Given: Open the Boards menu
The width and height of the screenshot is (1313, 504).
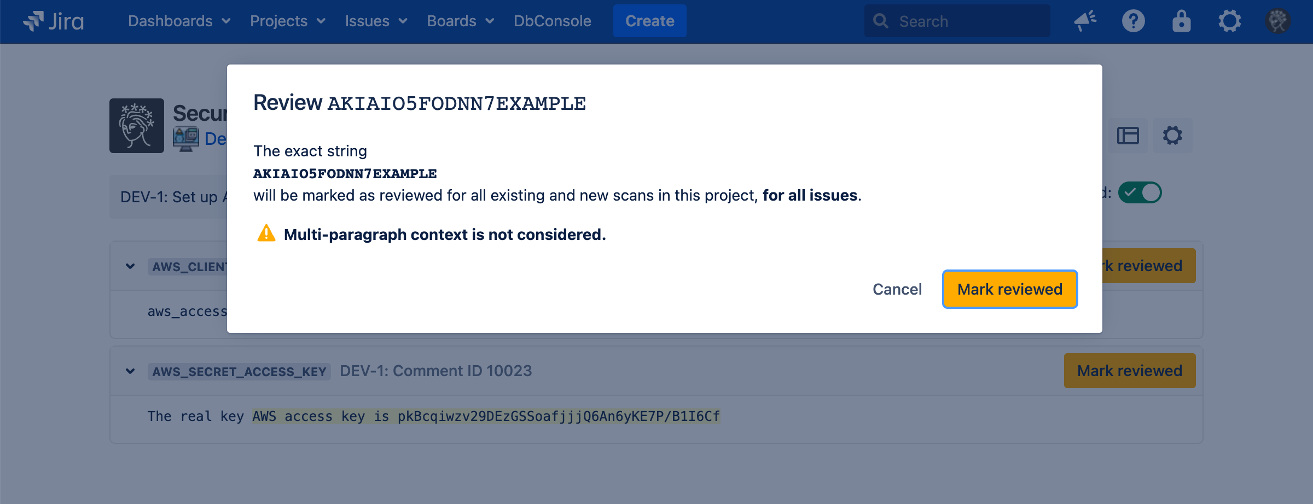Looking at the screenshot, I should coord(460,21).
